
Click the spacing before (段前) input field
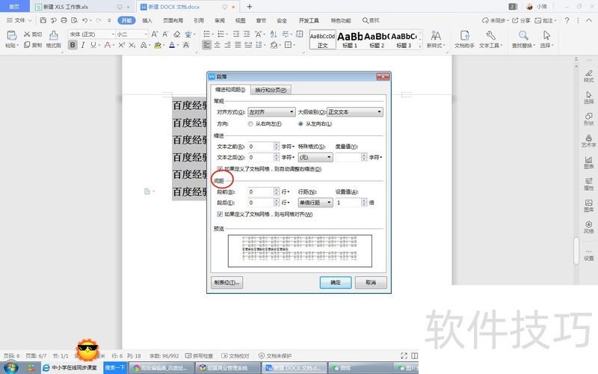[x=260, y=191]
